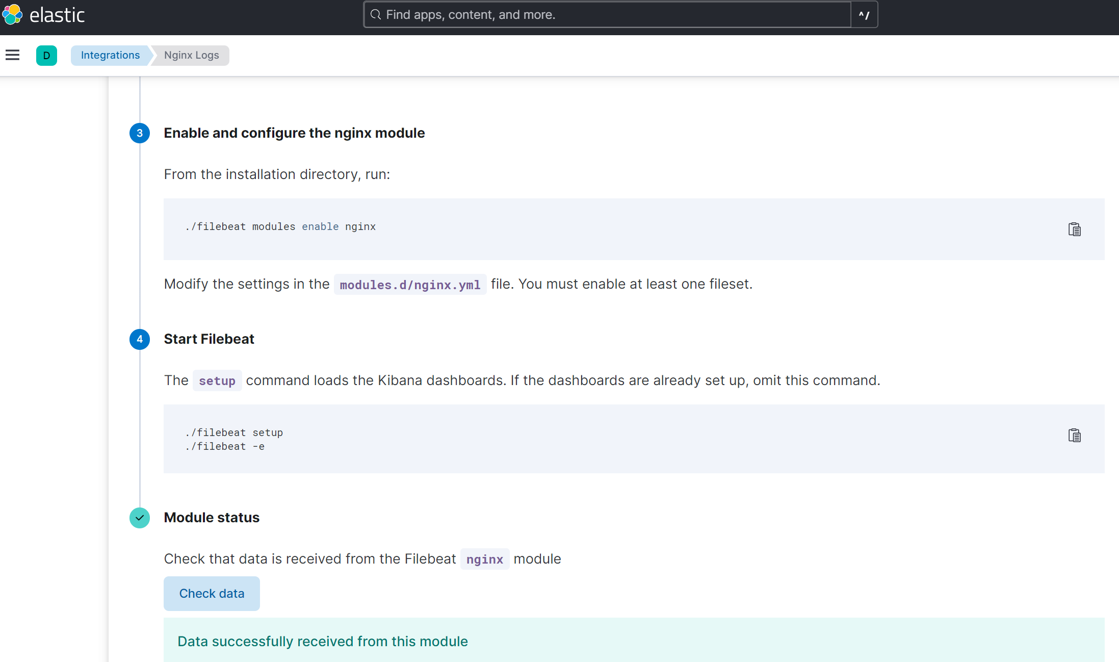Open the hamburger navigation menu
1119x662 pixels.
pyautogui.click(x=12, y=55)
